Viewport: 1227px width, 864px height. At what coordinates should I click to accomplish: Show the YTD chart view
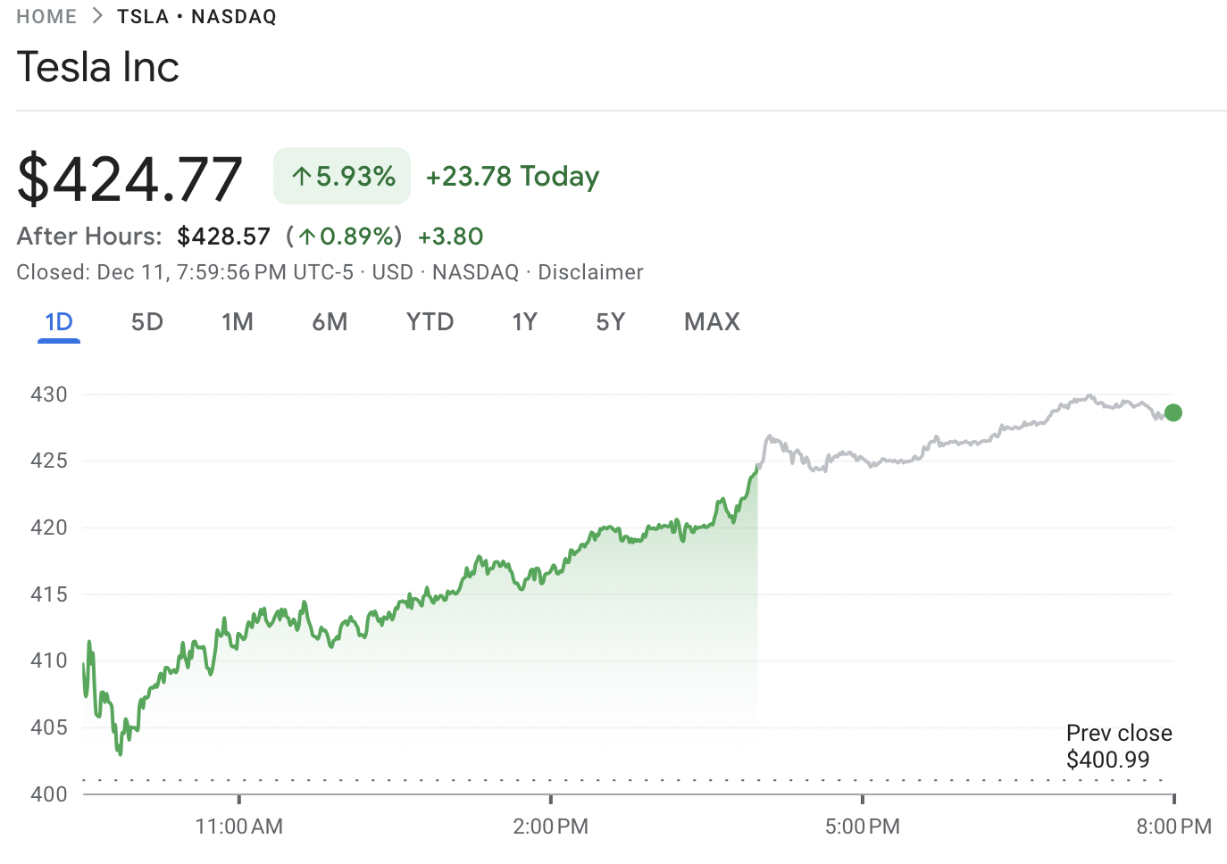(430, 322)
